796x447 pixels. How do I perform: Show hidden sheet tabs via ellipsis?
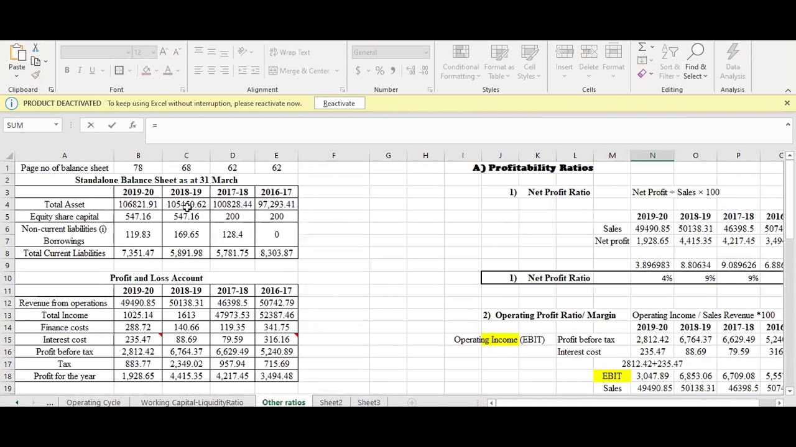[50, 403]
